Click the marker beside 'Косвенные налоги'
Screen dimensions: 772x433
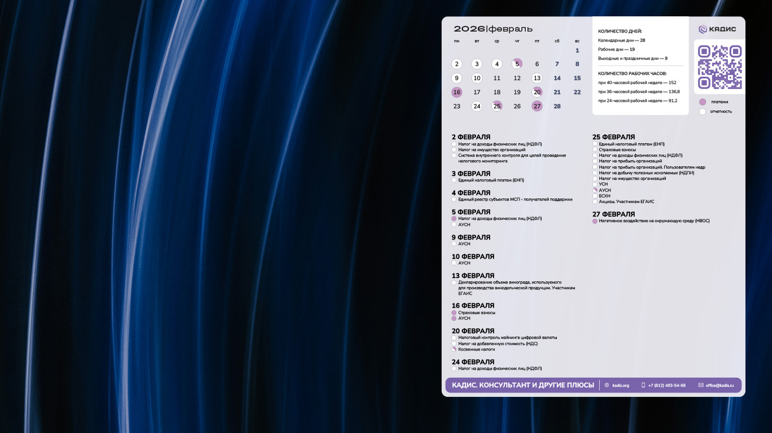[x=453, y=350]
